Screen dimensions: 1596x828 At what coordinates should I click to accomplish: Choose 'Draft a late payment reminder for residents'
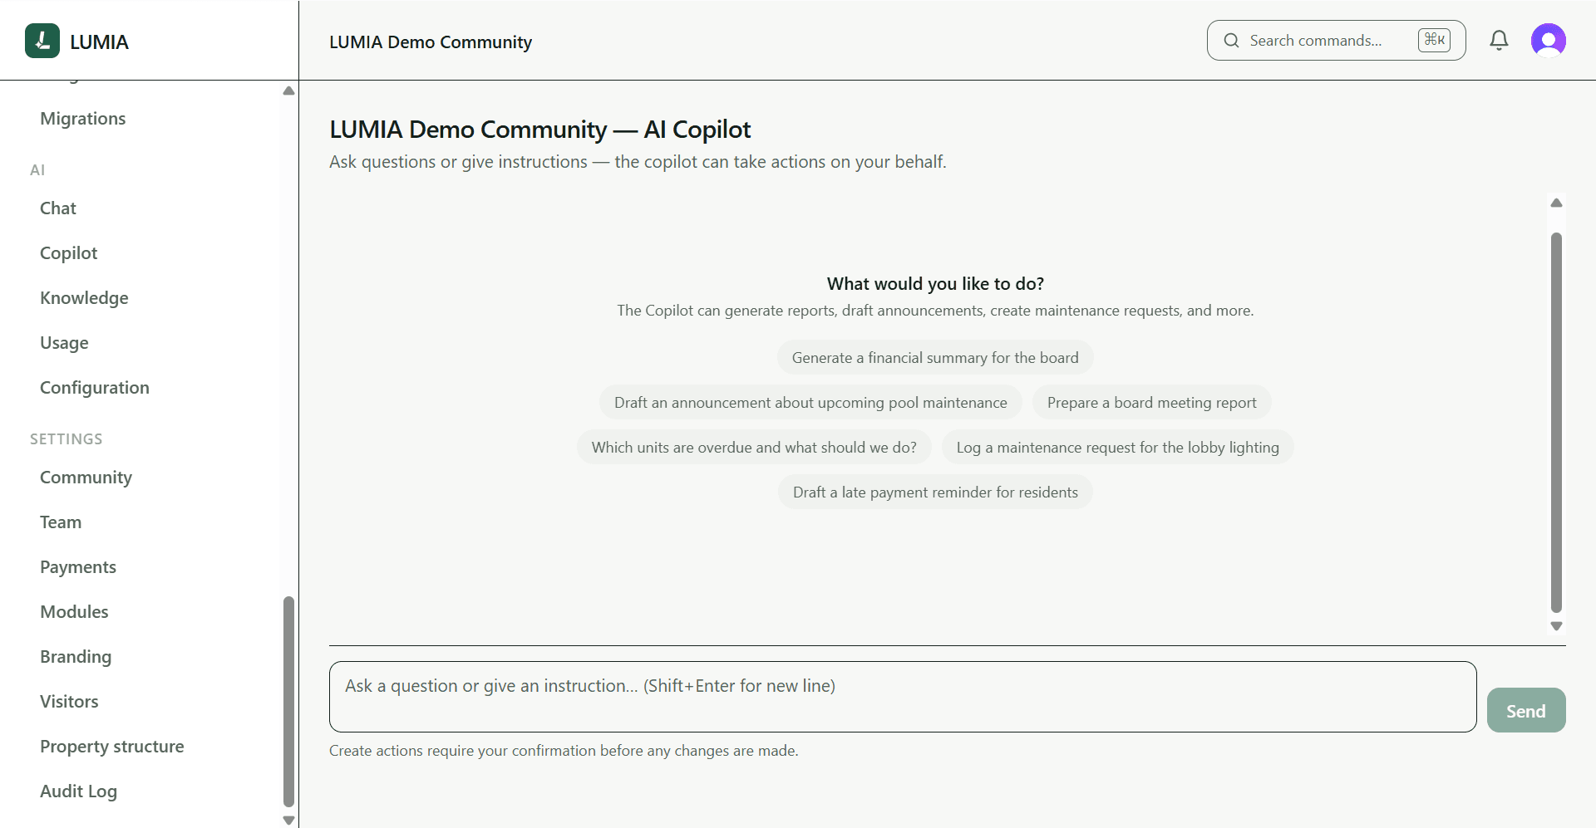point(935,492)
